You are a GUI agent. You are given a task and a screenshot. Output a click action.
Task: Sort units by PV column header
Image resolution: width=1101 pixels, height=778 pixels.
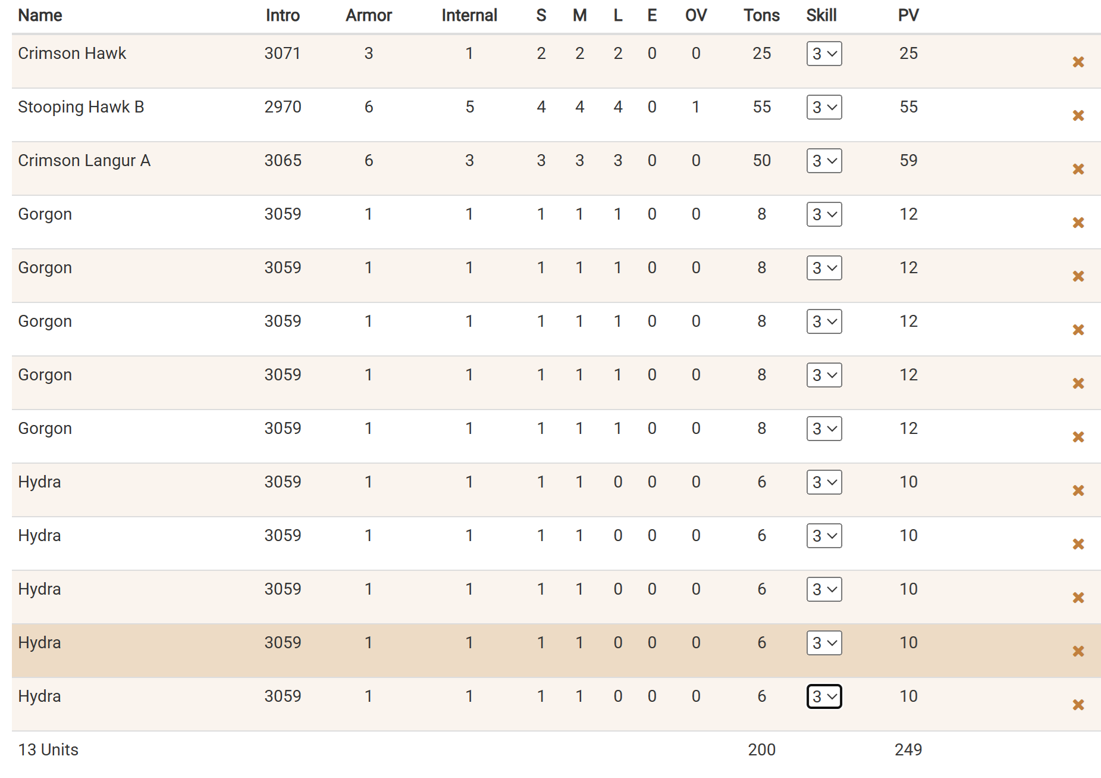[908, 15]
